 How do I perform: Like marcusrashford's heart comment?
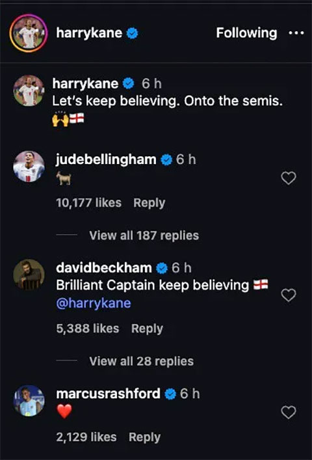pyautogui.click(x=289, y=413)
